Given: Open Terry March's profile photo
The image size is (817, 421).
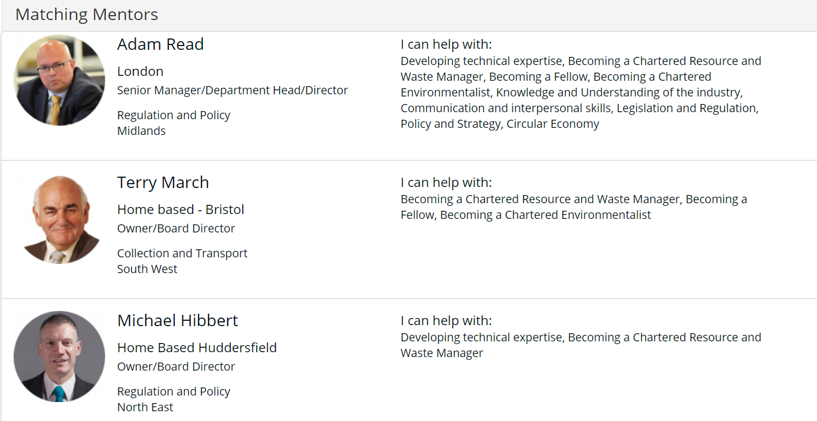Looking at the screenshot, I should click(x=59, y=218).
